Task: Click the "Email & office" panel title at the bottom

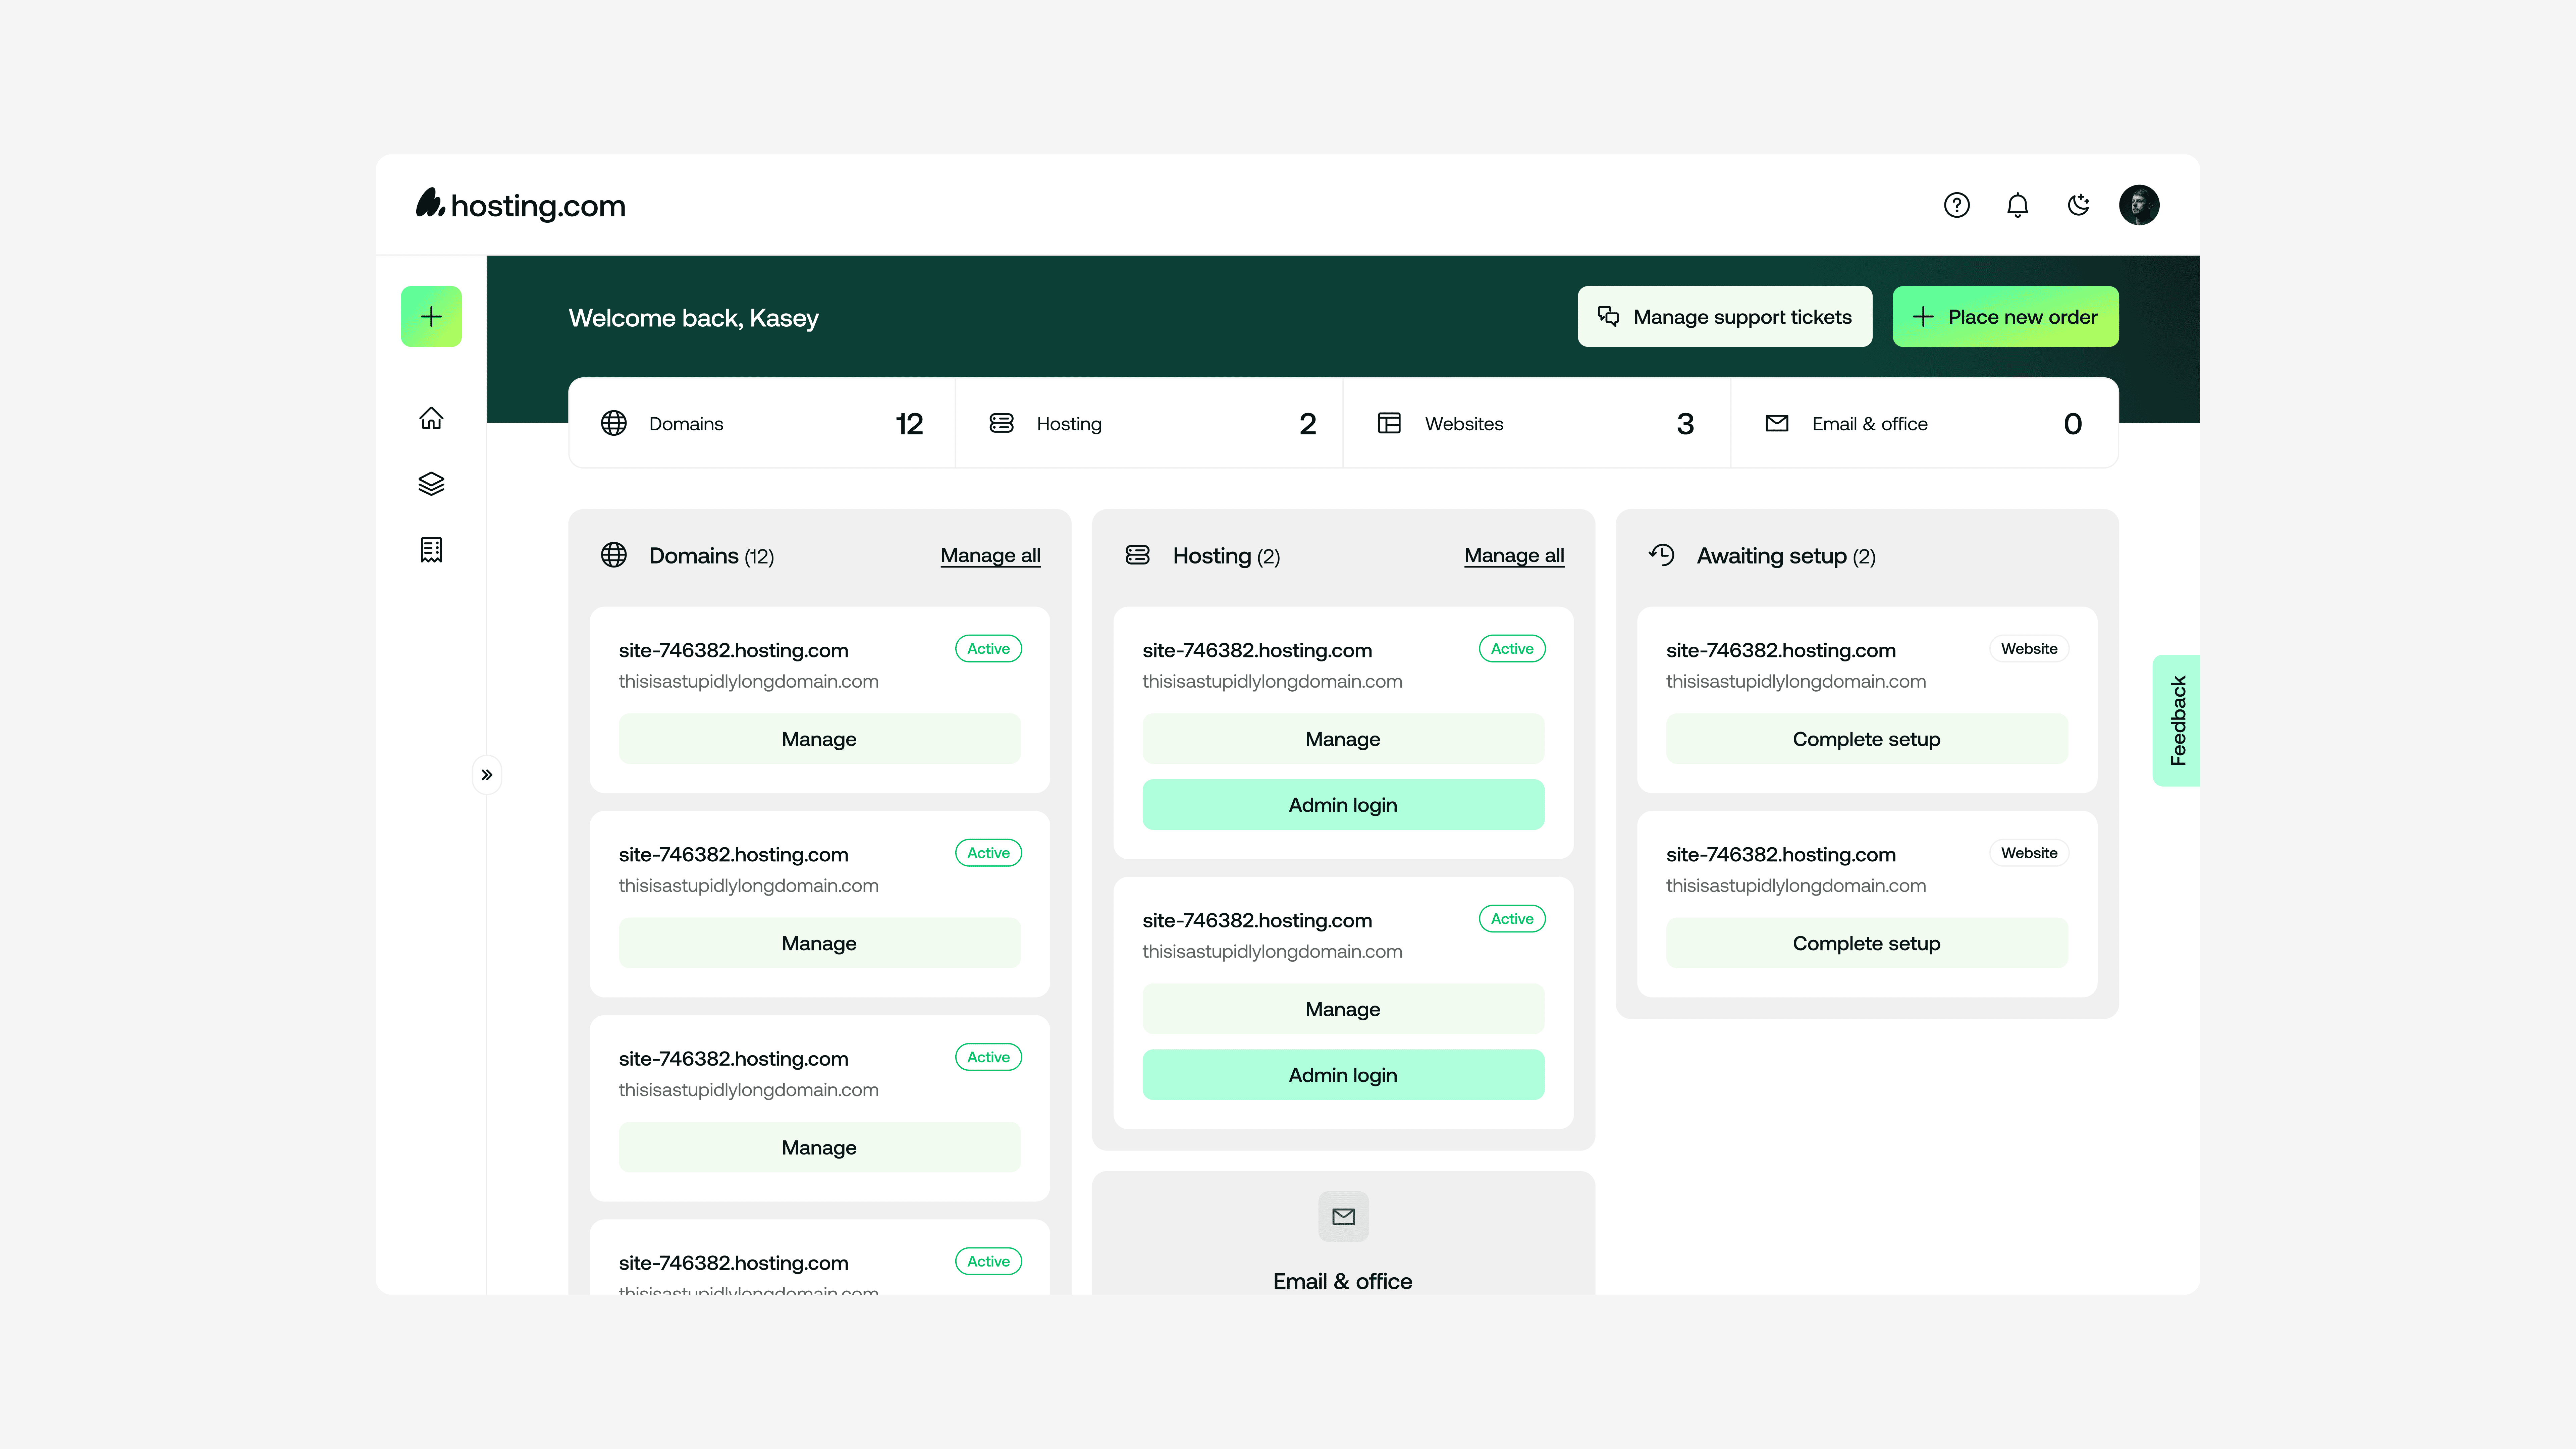Action: pos(1343,1281)
